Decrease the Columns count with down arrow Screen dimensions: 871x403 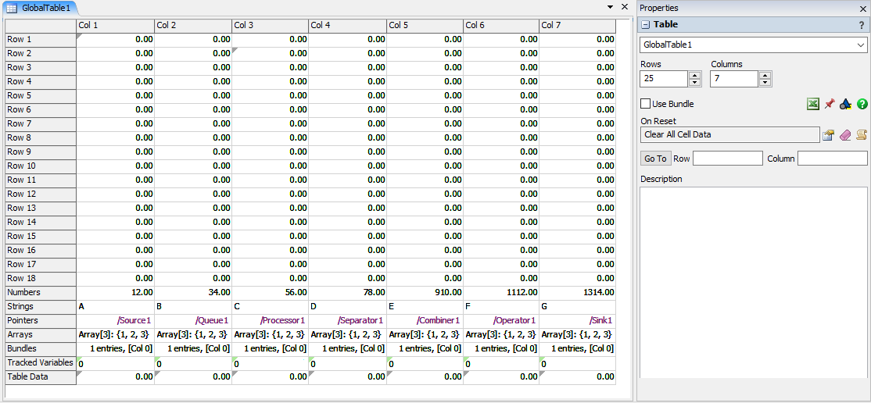point(765,83)
